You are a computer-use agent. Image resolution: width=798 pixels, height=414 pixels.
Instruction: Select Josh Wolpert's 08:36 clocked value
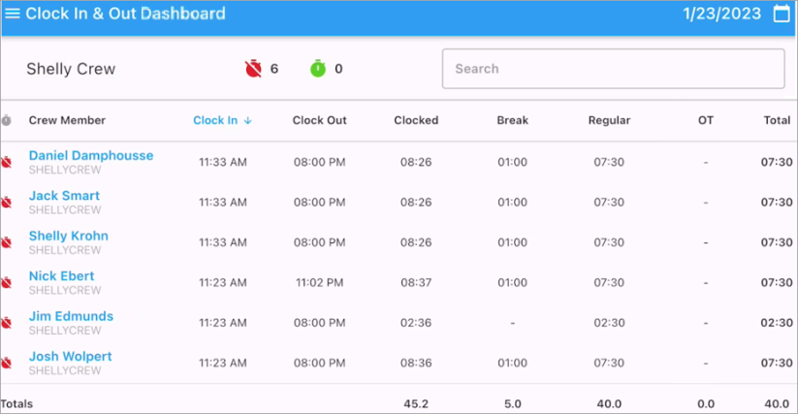pos(416,364)
